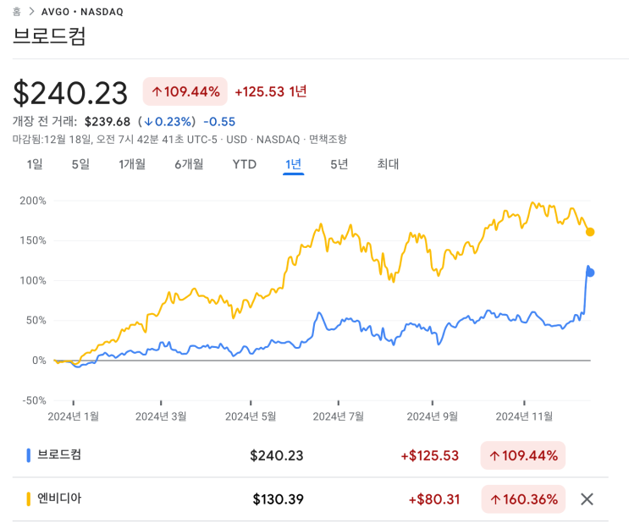Select the 1년 range tab
Screen dimensions: 629x529
pyautogui.click(x=294, y=164)
